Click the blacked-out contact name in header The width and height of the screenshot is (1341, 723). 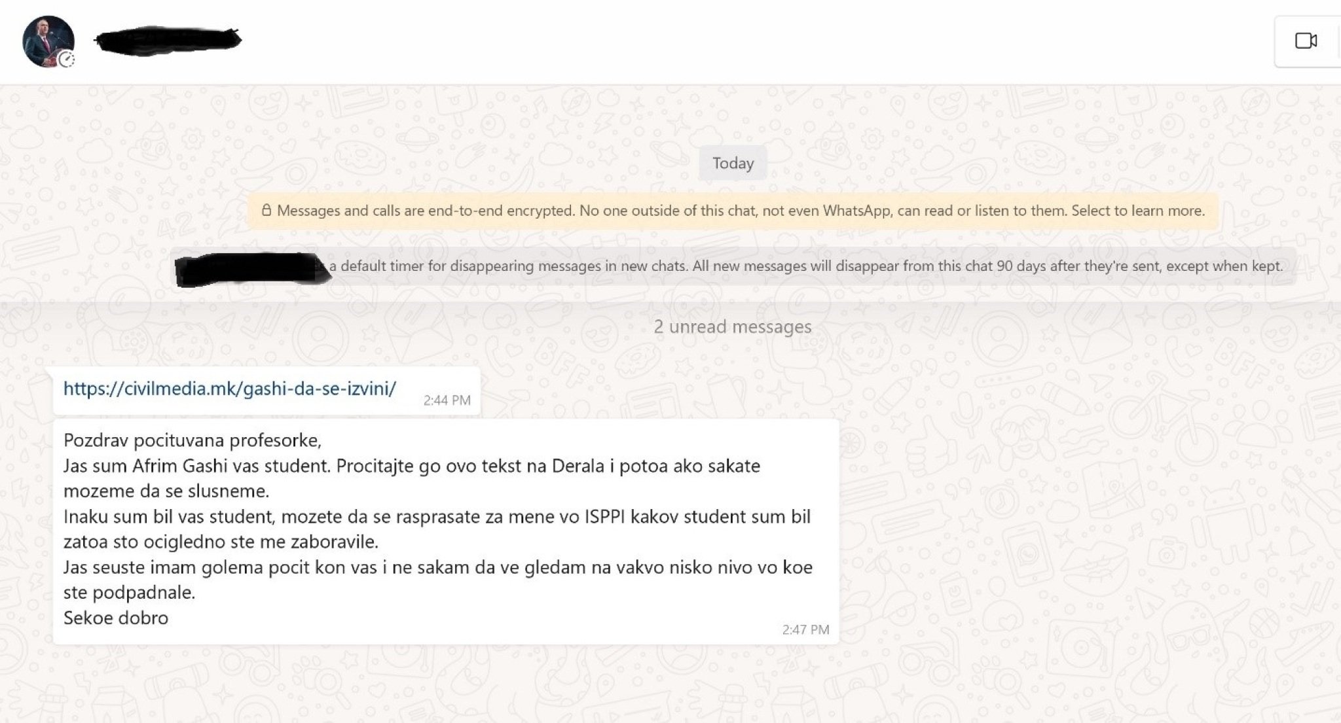168,40
